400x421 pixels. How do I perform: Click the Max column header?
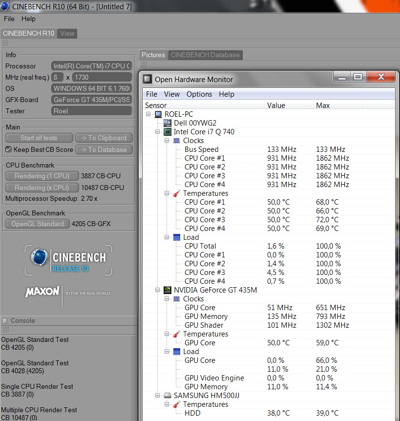click(x=337, y=105)
